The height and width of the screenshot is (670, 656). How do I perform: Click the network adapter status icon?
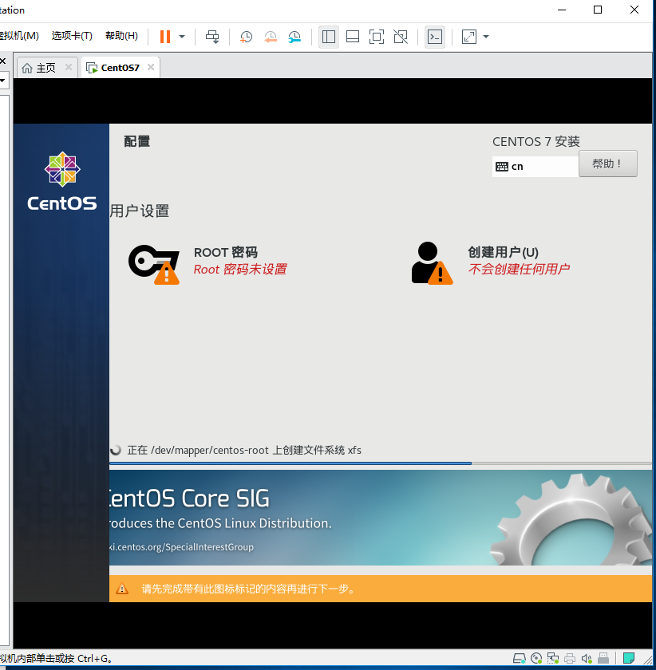553,659
